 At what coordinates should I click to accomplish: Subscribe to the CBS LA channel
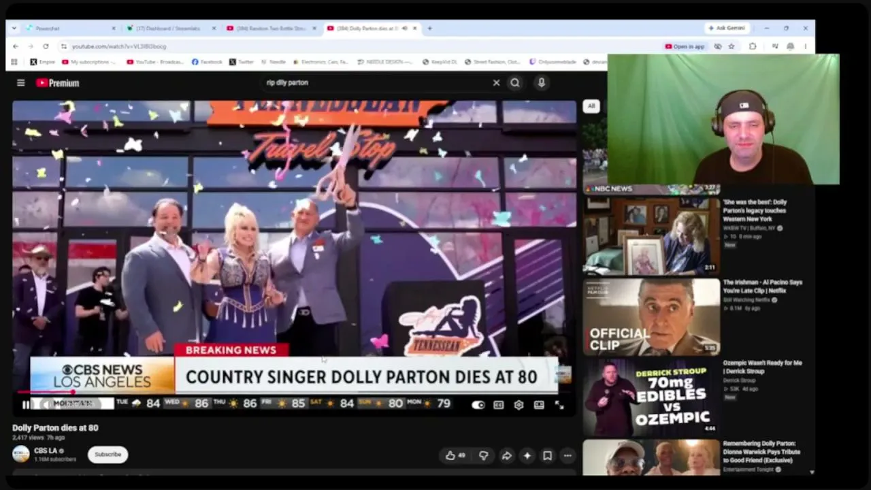coord(108,455)
